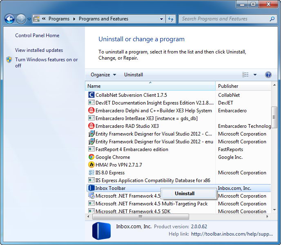
Task: Refresh the Programs and Features list
Action: pos(171,19)
